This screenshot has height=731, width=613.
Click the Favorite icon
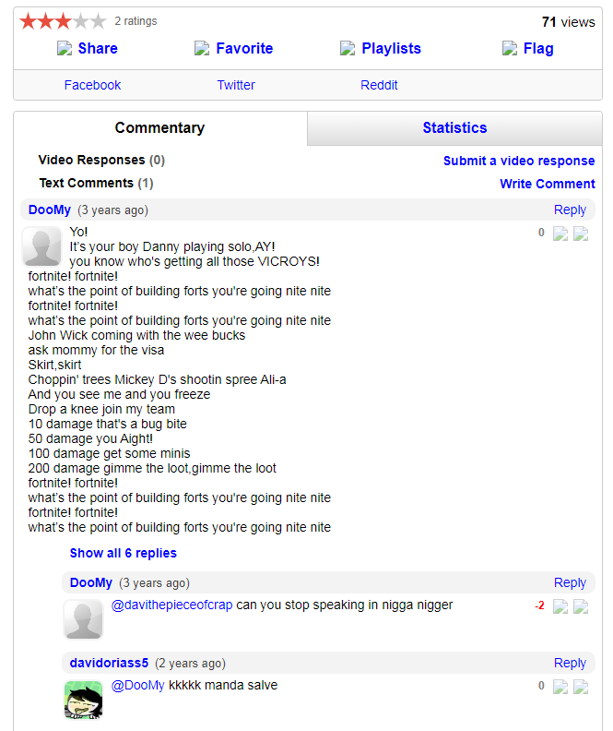[202, 49]
